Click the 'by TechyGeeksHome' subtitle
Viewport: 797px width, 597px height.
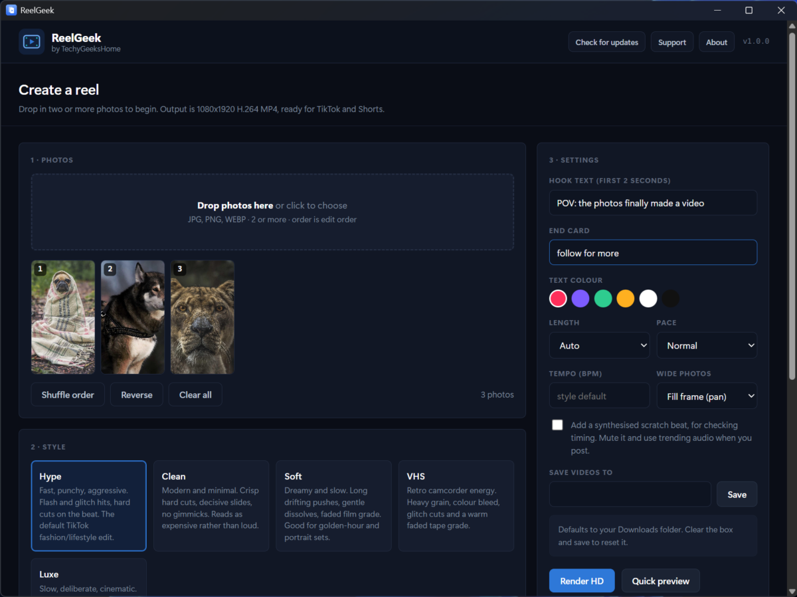(x=86, y=49)
